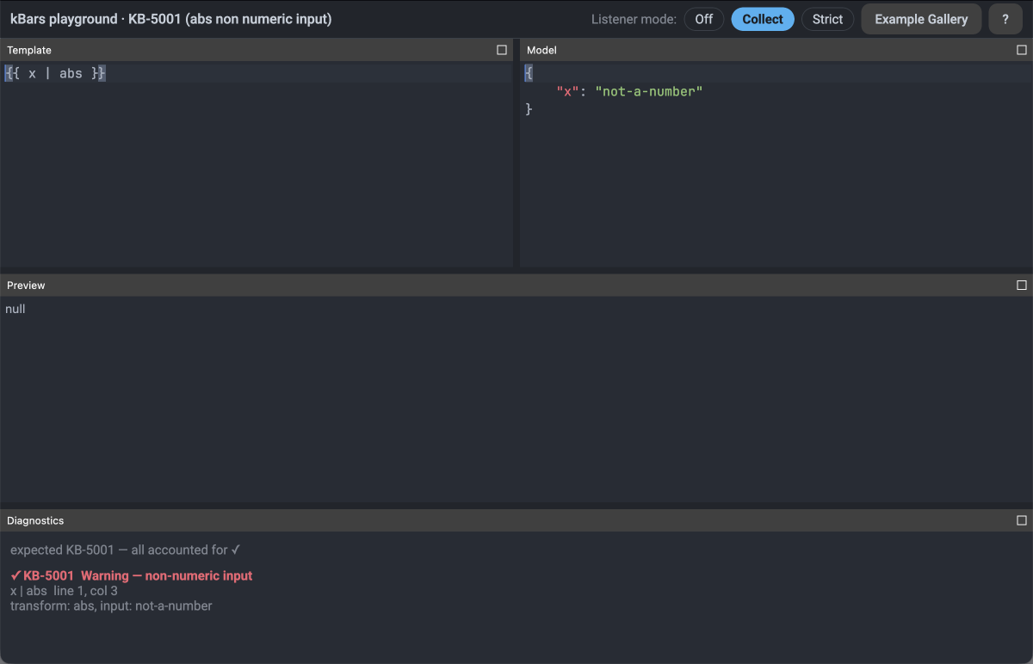Maximize the Preview panel
1033x664 pixels.
coord(1022,285)
